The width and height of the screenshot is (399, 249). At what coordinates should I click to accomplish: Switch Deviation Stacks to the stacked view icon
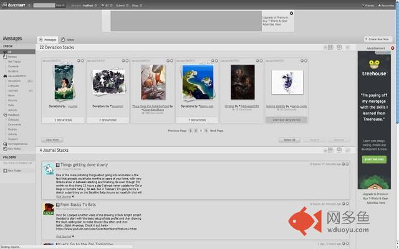click(x=330, y=47)
